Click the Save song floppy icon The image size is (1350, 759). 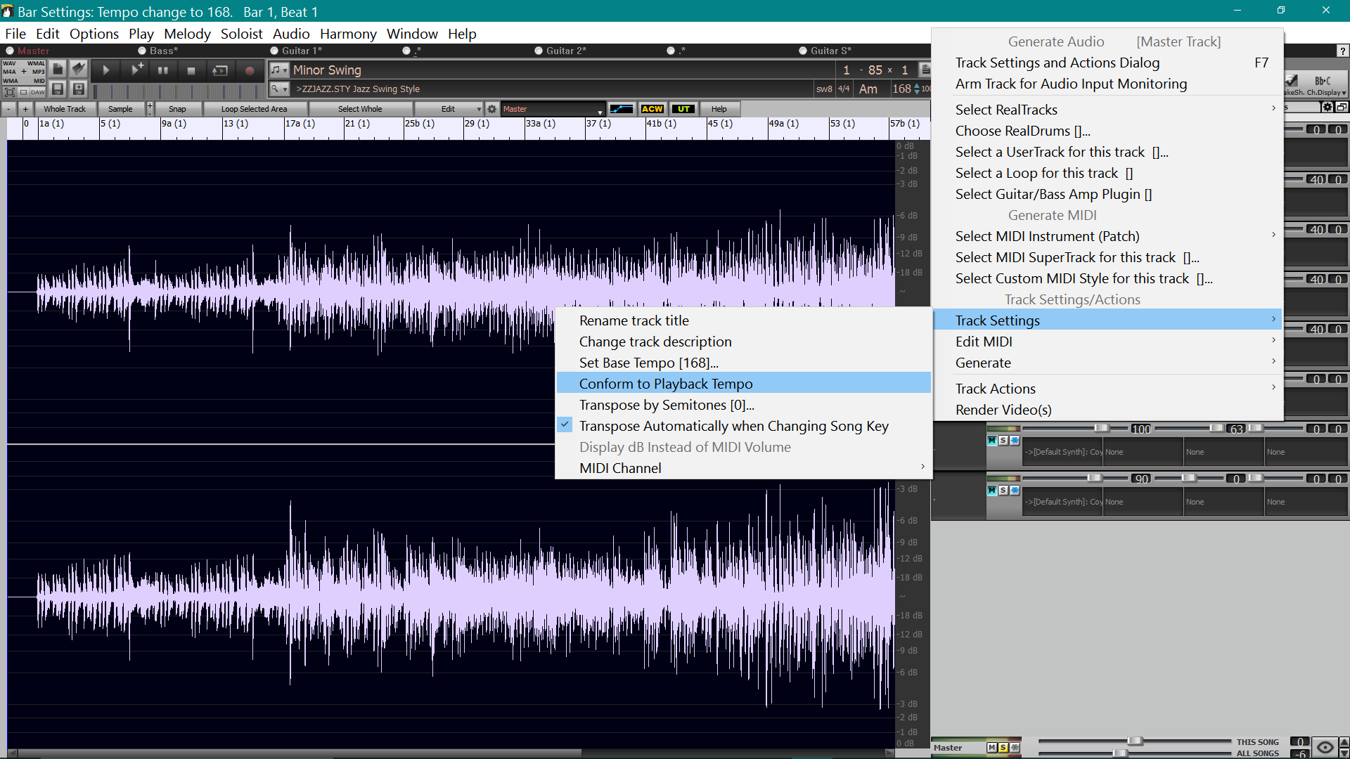pyautogui.click(x=58, y=89)
